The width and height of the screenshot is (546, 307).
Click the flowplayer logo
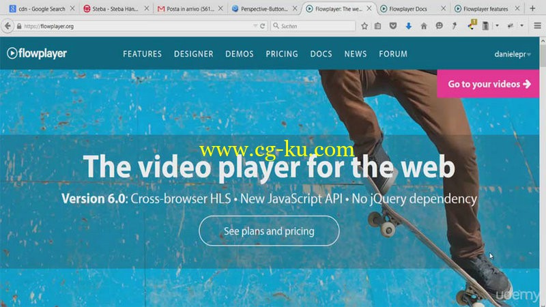(37, 53)
